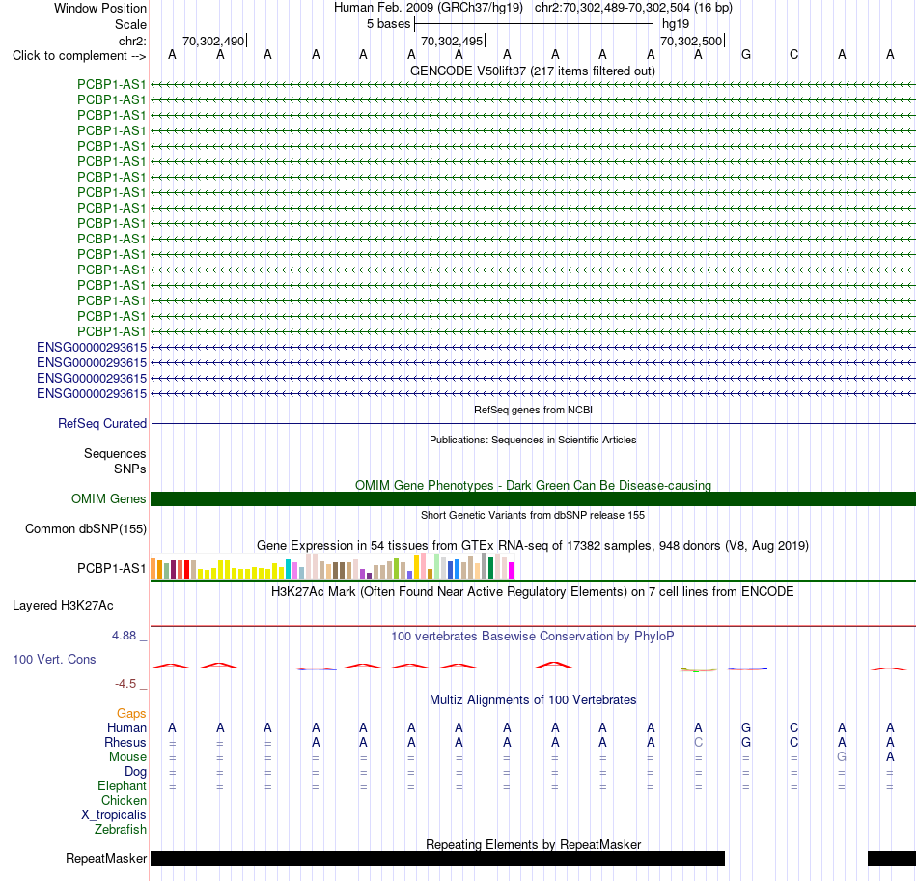Click the blue PhyloP mark in the conservation graph
The image size is (917, 881).
coord(747,668)
